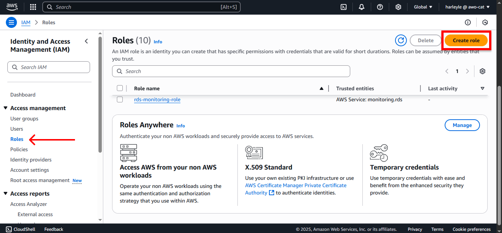Open console settings gear in top bar

click(x=398, y=7)
